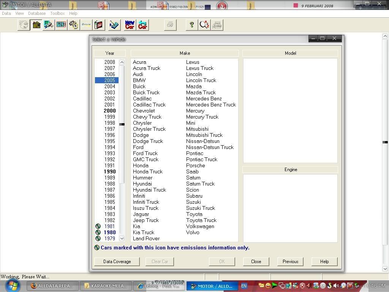
Task: Select Hummer in Make list
Action: 143,178
